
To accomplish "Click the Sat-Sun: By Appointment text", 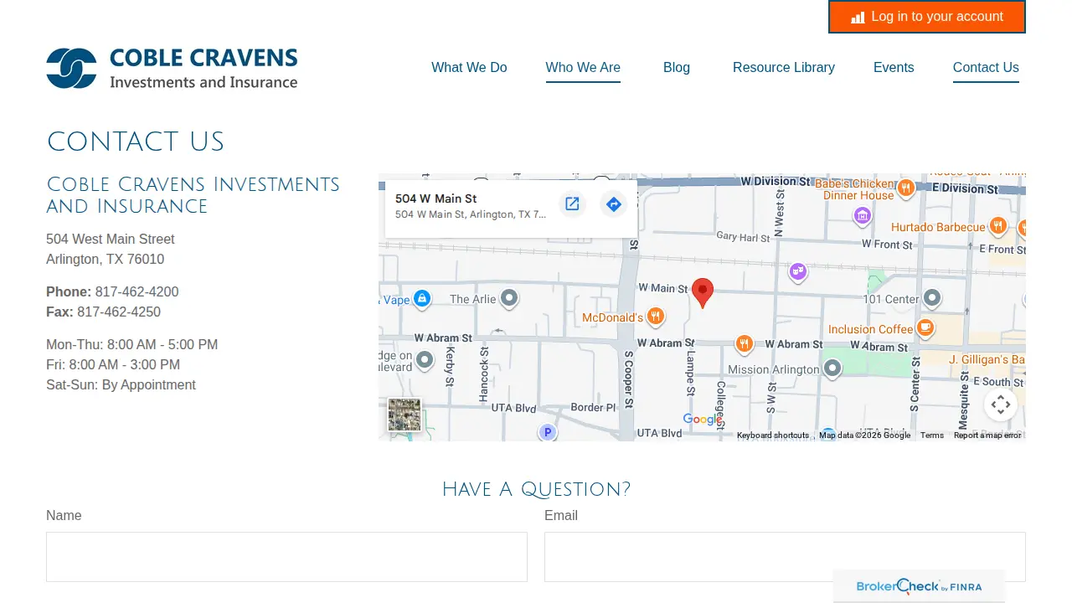I will [x=121, y=385].
